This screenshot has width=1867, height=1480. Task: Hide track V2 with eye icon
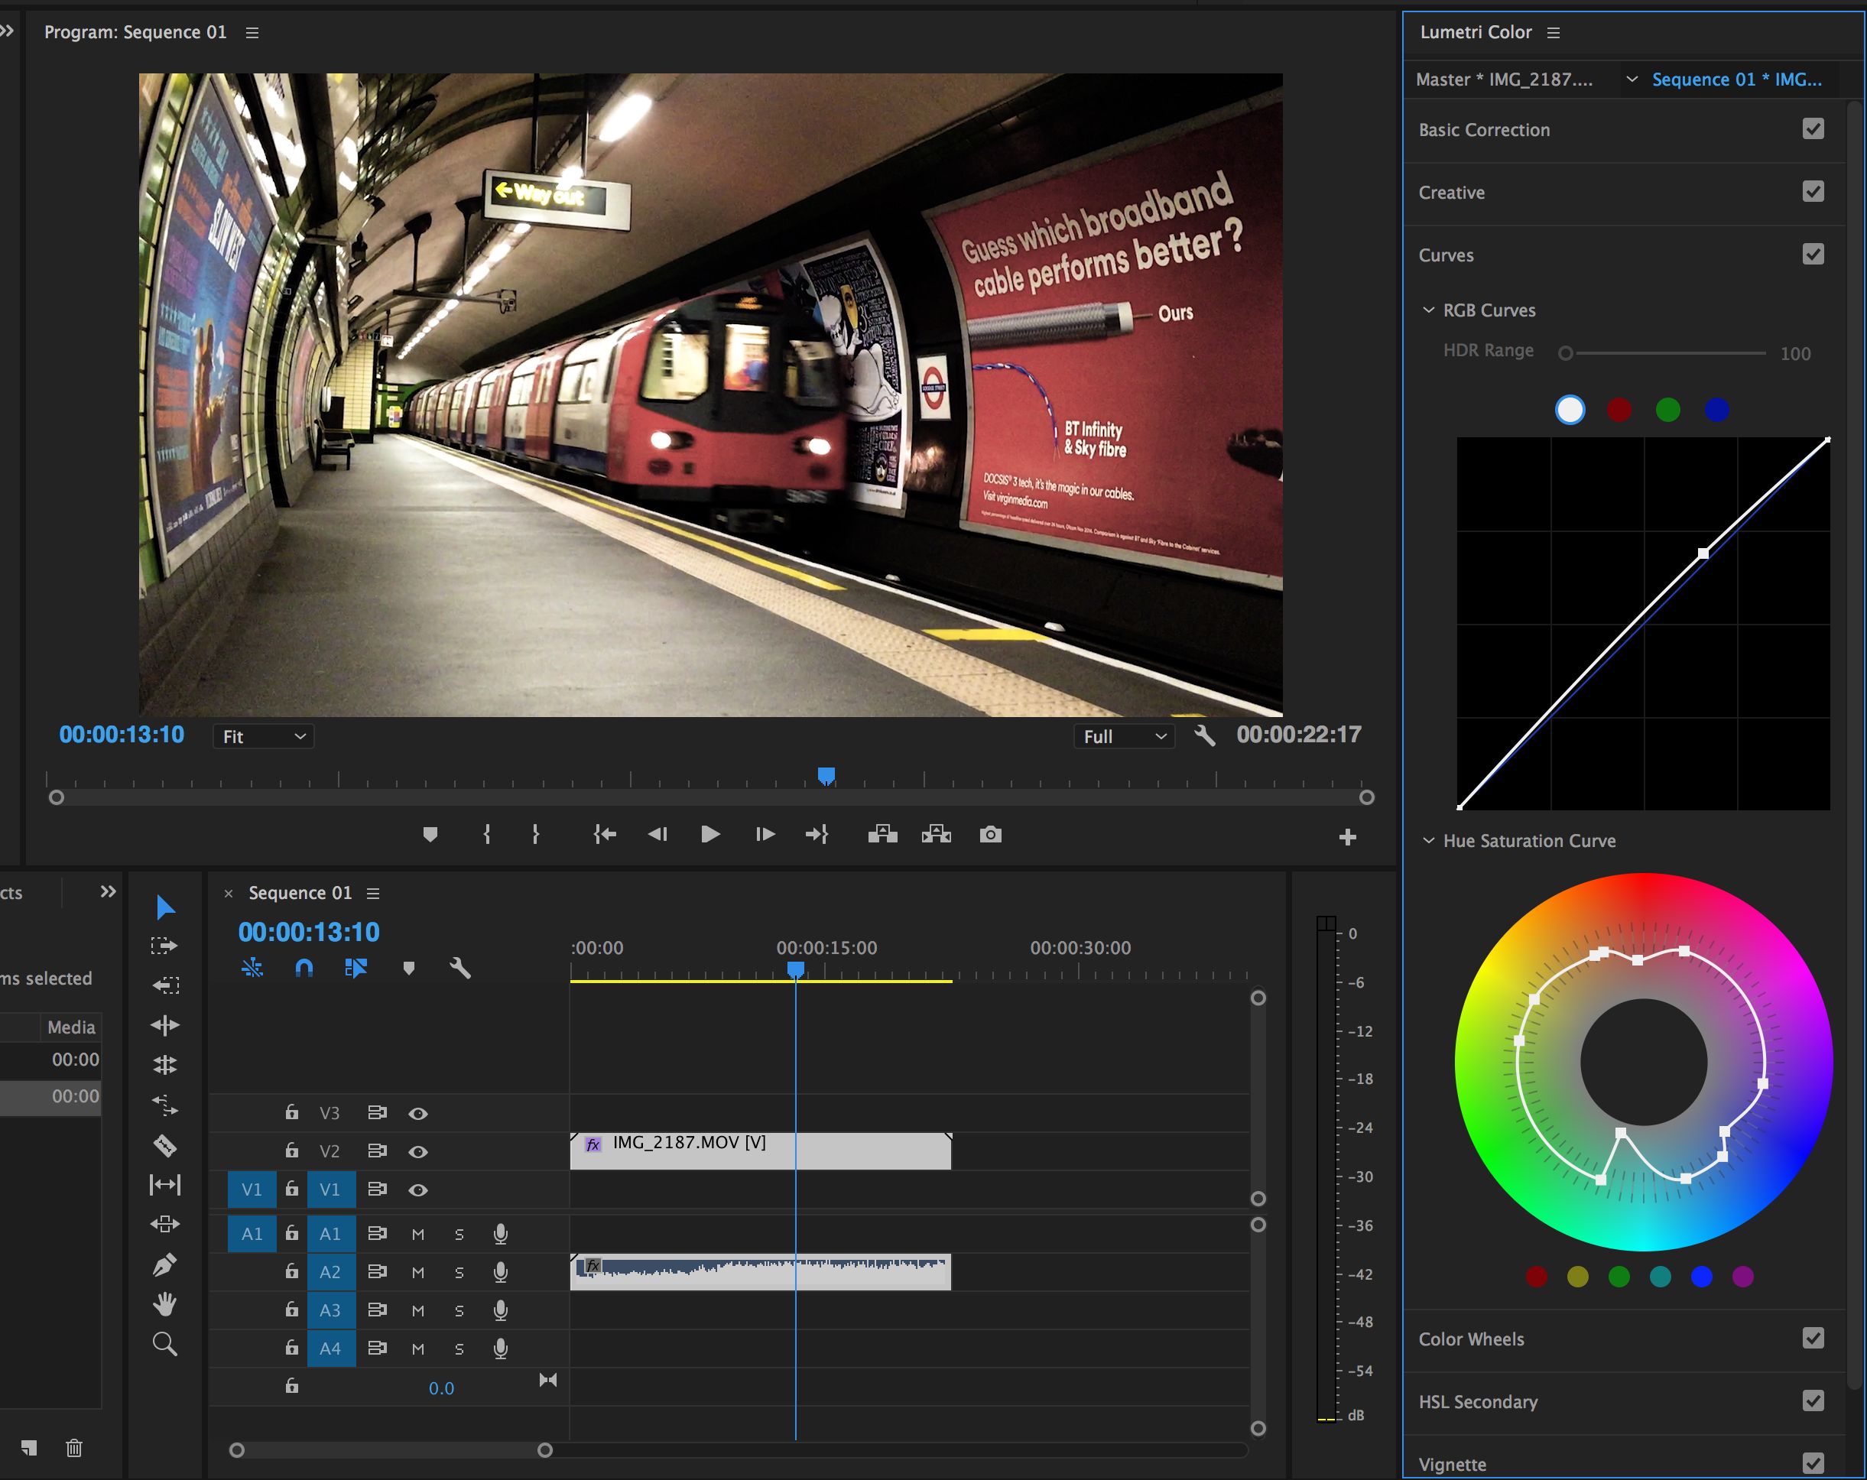(417, 1152)
